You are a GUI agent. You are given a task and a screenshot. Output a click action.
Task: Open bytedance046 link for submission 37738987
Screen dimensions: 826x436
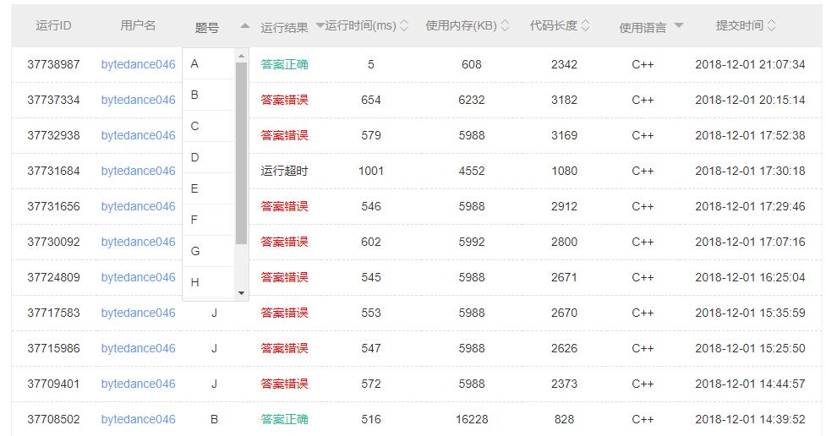[138, 64]
